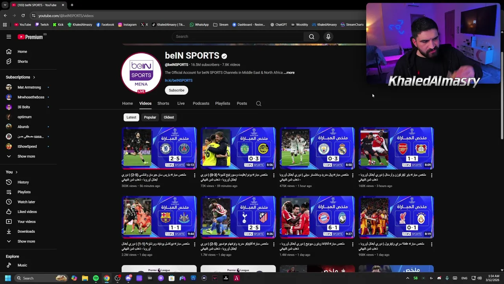Switch to channel Shorts tab

click(x=163, y=103)
